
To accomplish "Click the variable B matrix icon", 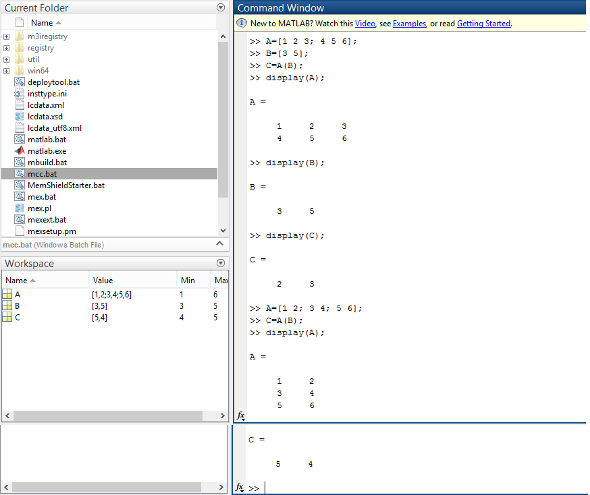I will [x=7, y=306].
